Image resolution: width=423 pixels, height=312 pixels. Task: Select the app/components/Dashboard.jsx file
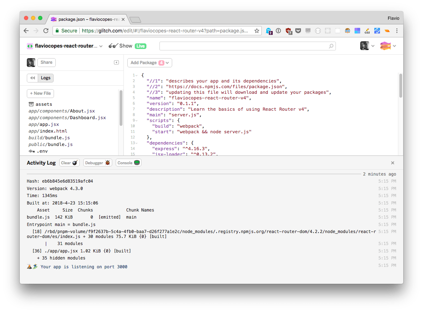(x=67, y=117)
